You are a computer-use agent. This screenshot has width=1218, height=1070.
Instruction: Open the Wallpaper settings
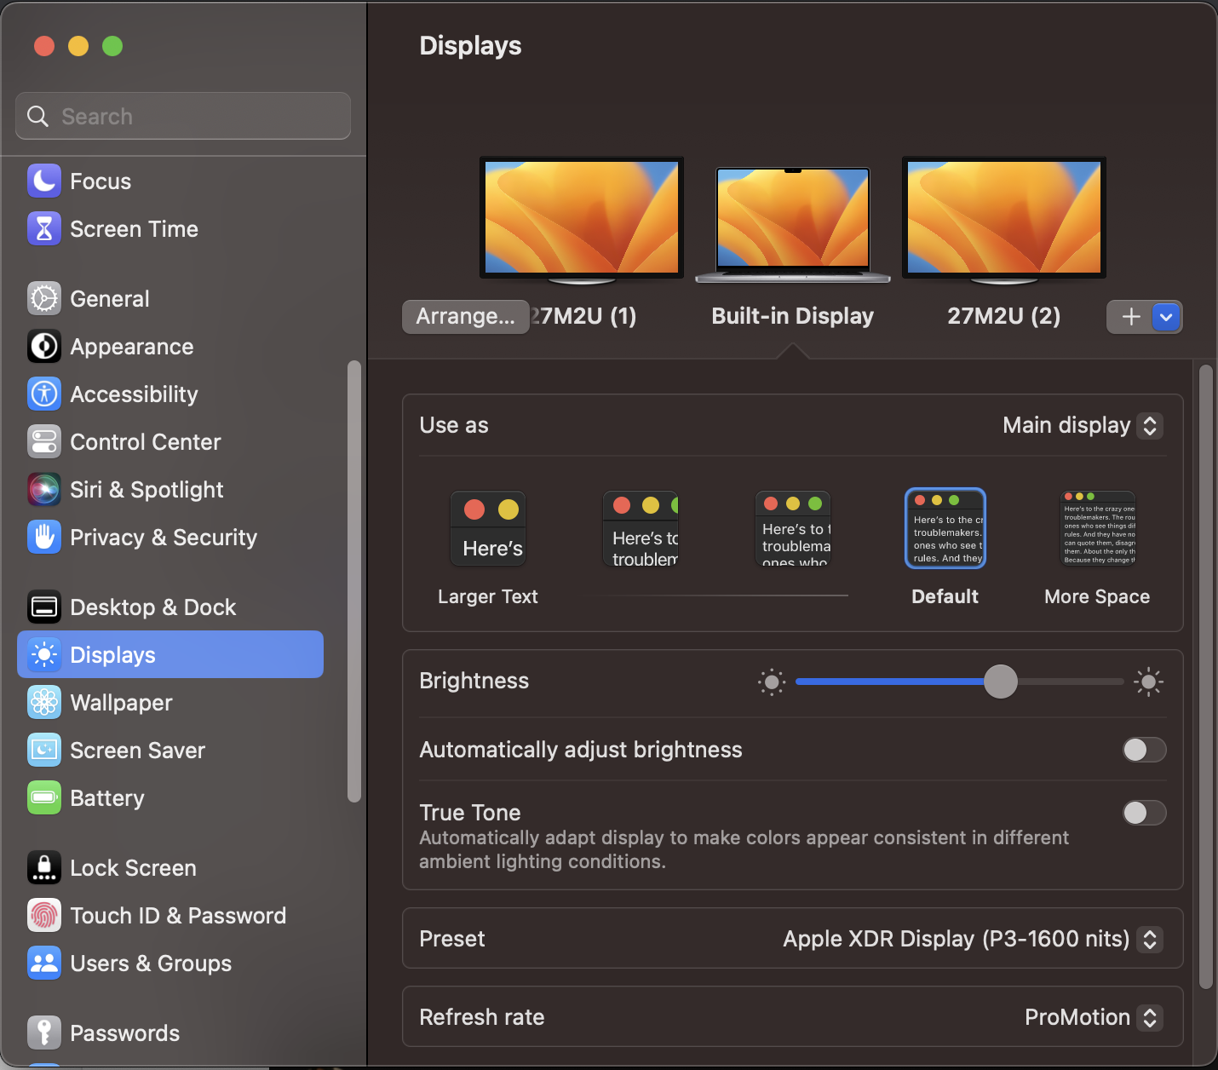point(121,702)
